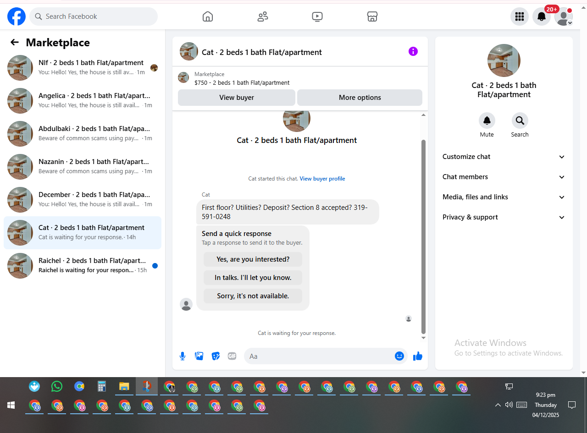The width and height of the screenshot is (587, 433).
Task: Click Cat's phone number message bubble
Action: pos(288,212)
